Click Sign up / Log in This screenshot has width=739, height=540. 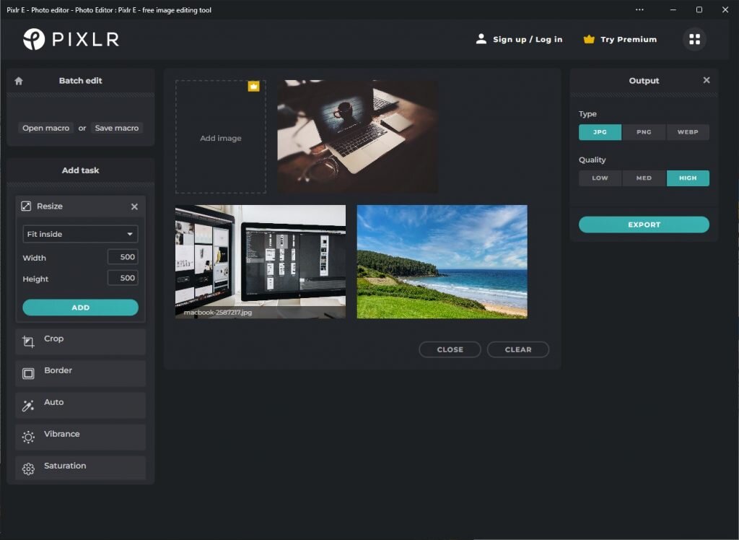coord(527,39)
